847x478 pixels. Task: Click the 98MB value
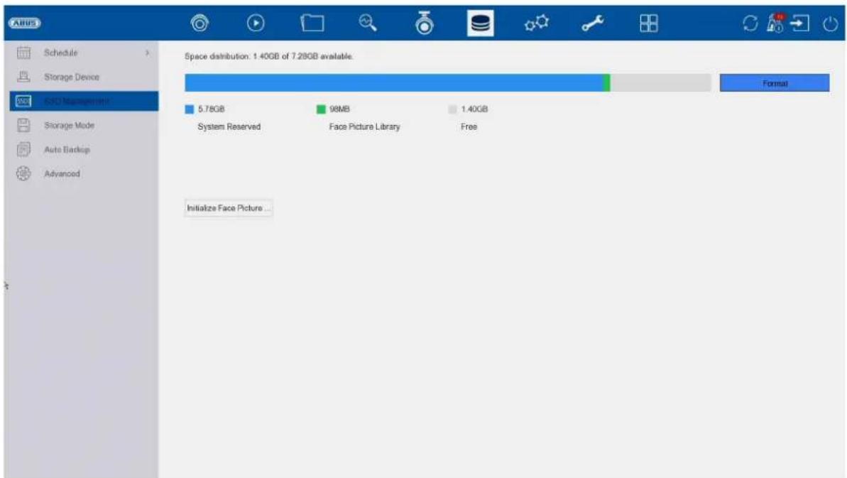340,109
